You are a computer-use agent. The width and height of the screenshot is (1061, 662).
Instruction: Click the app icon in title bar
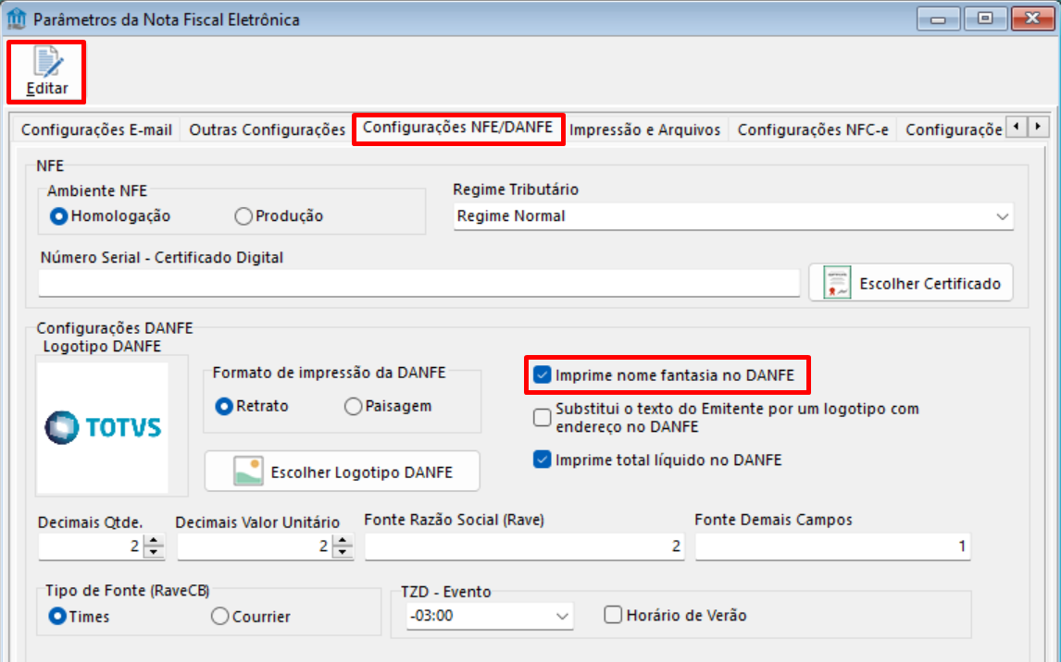click(x=16, y=18)
